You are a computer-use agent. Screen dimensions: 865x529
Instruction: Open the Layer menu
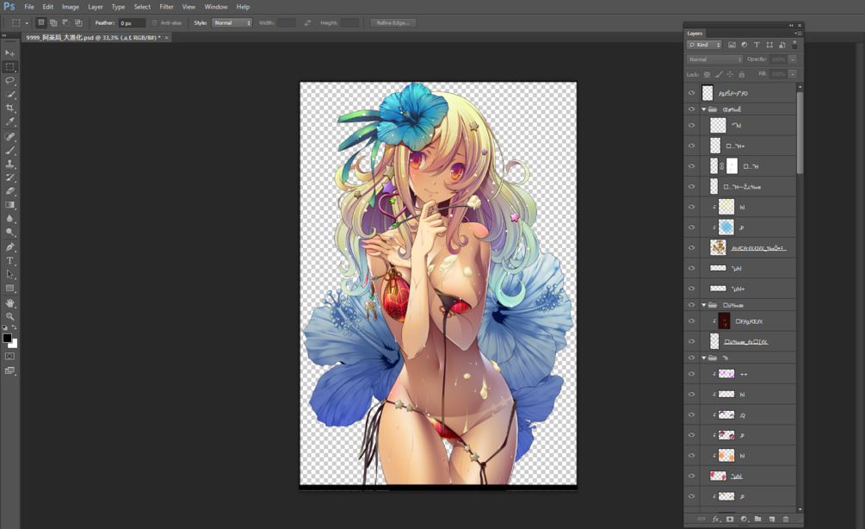coord(96,7)
